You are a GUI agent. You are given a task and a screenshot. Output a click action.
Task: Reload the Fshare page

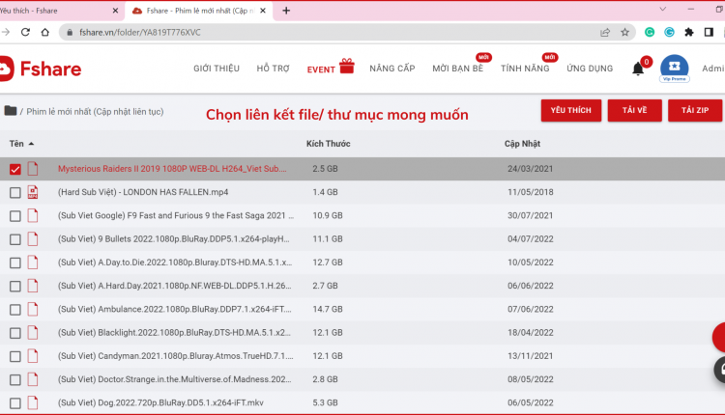point(25,32)
